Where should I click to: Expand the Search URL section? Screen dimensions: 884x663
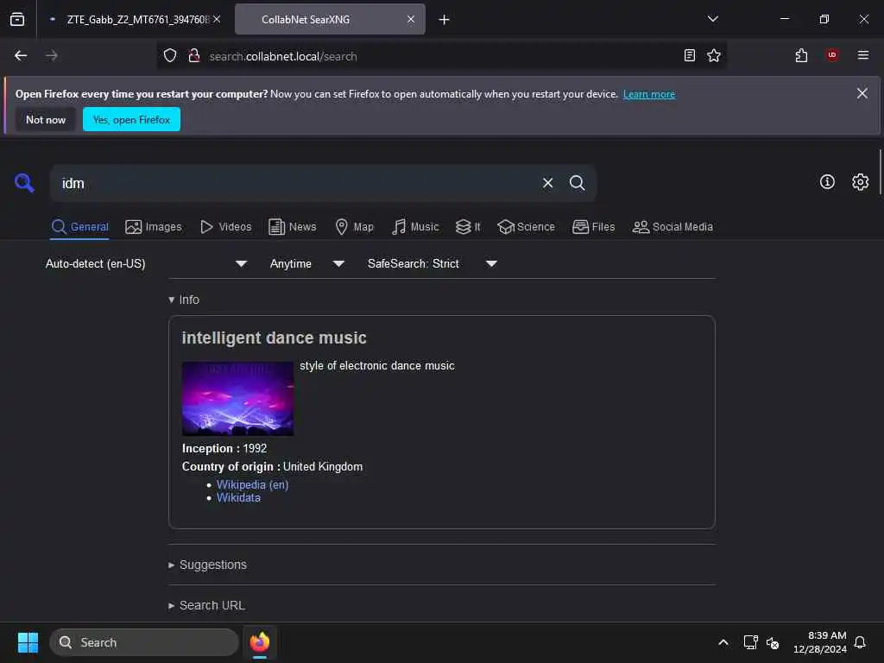(207, 605)
